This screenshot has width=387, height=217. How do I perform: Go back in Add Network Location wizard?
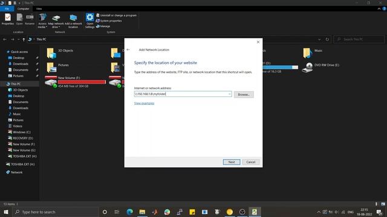click(128, 49)
